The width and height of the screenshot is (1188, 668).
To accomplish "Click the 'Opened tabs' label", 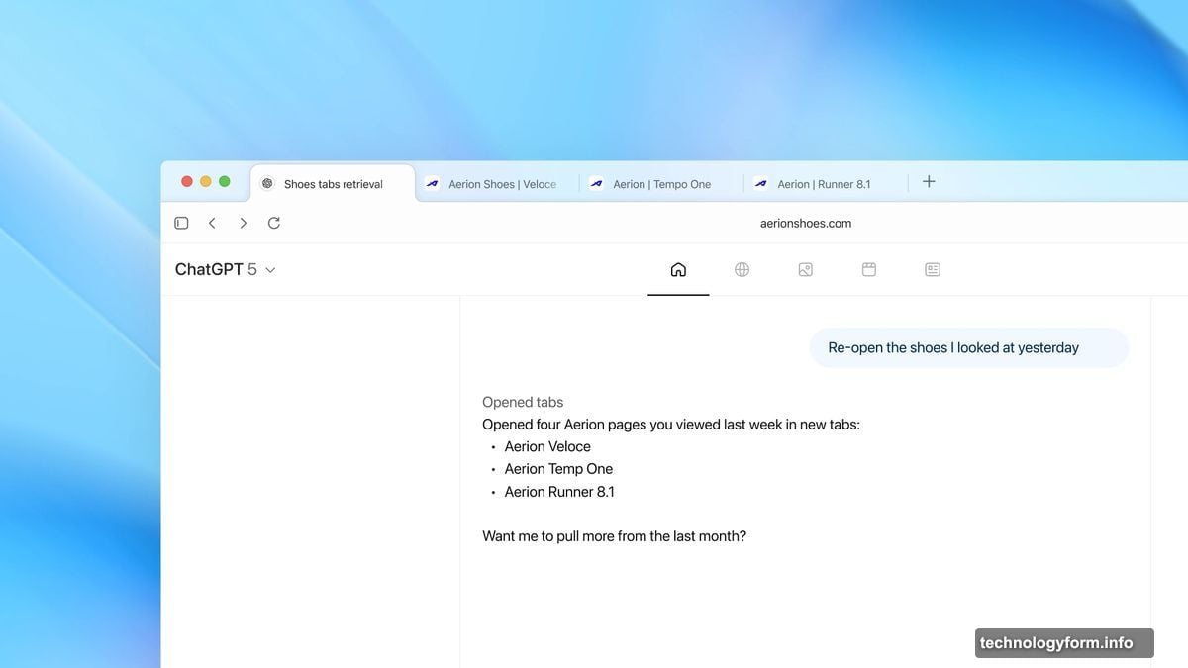I will 523,402.
